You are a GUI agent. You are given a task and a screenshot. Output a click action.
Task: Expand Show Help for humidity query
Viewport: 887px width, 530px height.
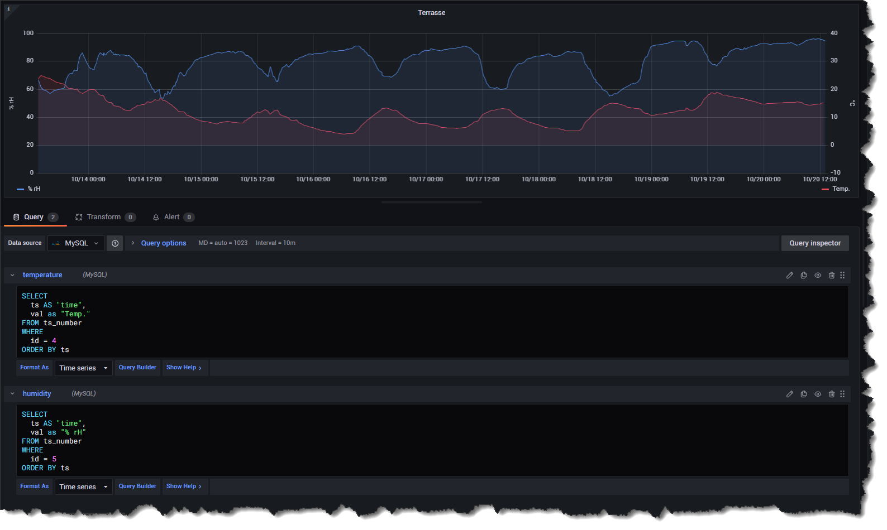coord(185,486)
